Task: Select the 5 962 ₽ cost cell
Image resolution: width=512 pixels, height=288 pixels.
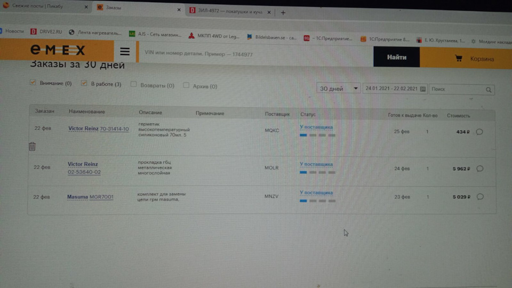Action: [x=461, y=169]
